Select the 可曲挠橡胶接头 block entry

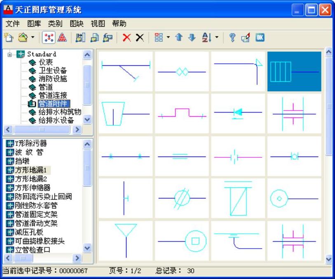point(40,241)
